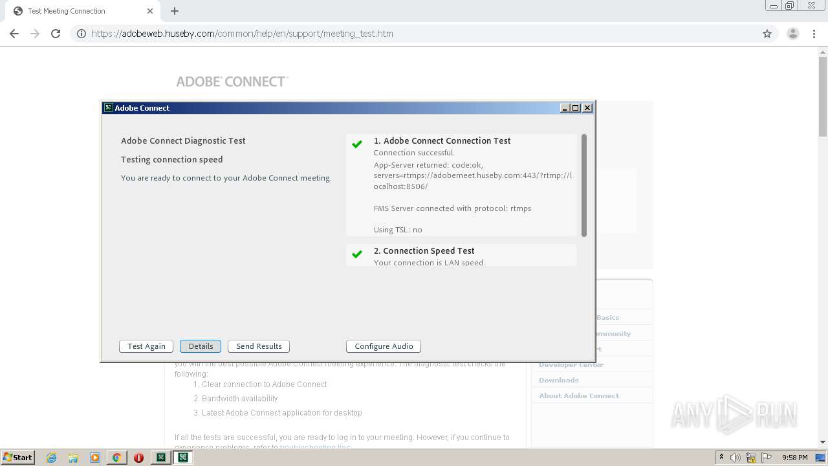Show hidden system tray icons
Viewport: 828px width, 466px height.
click(721, 458)
